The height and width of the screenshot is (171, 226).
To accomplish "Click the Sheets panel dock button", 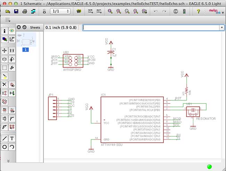I will point(24,27).
